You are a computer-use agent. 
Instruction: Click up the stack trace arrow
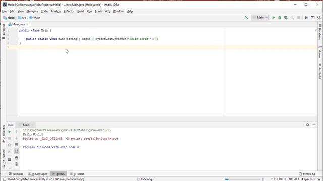(17, 131)
